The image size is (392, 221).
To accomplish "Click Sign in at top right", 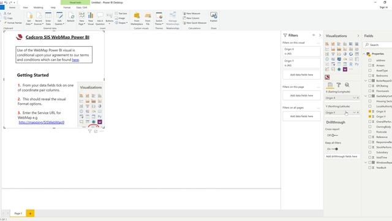I will coord(383,7).
